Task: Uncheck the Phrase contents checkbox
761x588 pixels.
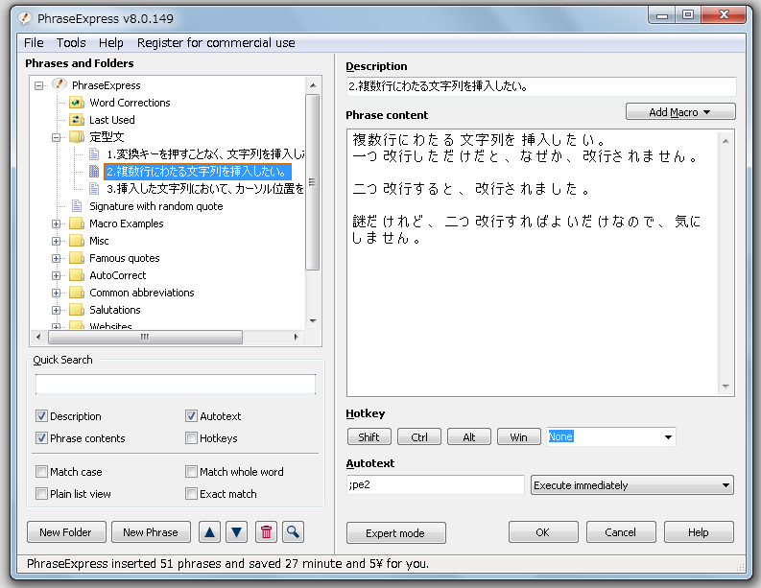Action: tap(41, 437)
